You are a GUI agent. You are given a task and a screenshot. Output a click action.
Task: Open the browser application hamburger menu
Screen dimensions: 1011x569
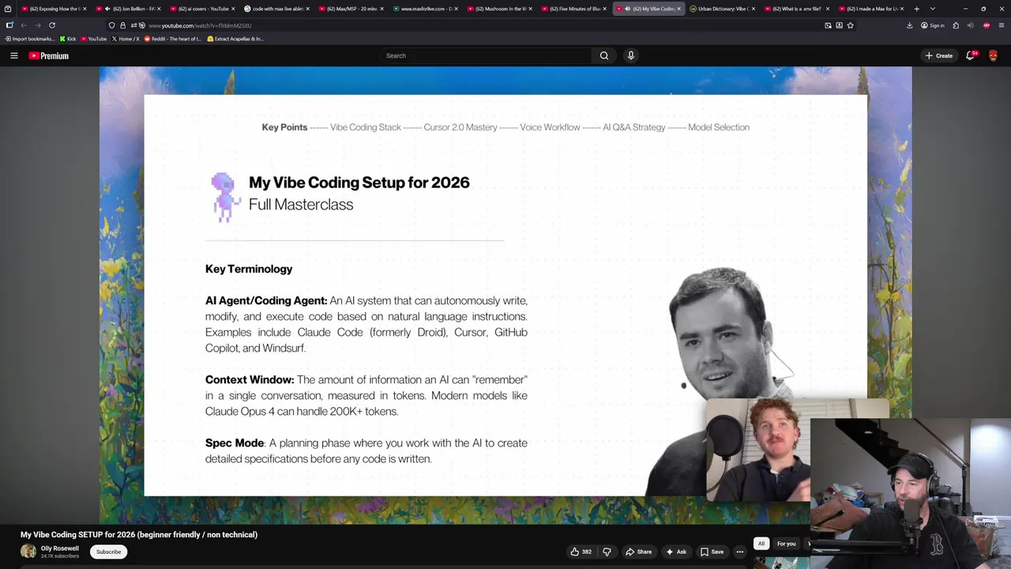(x=1002, y=25)
